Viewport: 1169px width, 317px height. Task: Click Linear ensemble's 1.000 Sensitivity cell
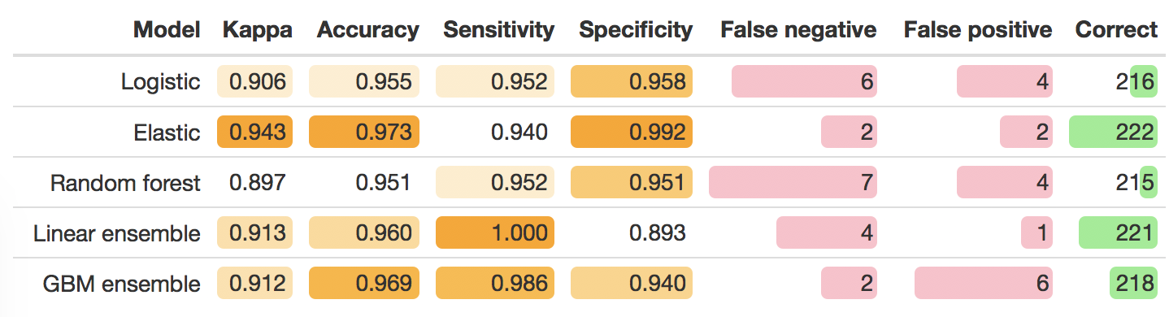[495, 232]
